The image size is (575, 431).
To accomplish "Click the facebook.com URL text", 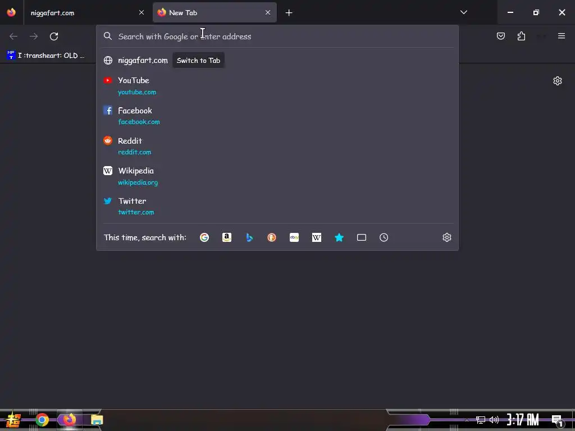I will (x=139, y=122).
